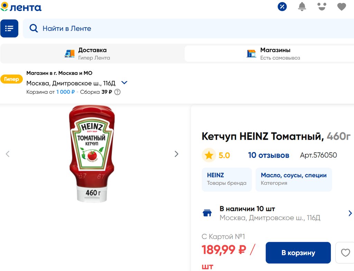
Task: Open notifications bell
Action: tap(302, 7)
